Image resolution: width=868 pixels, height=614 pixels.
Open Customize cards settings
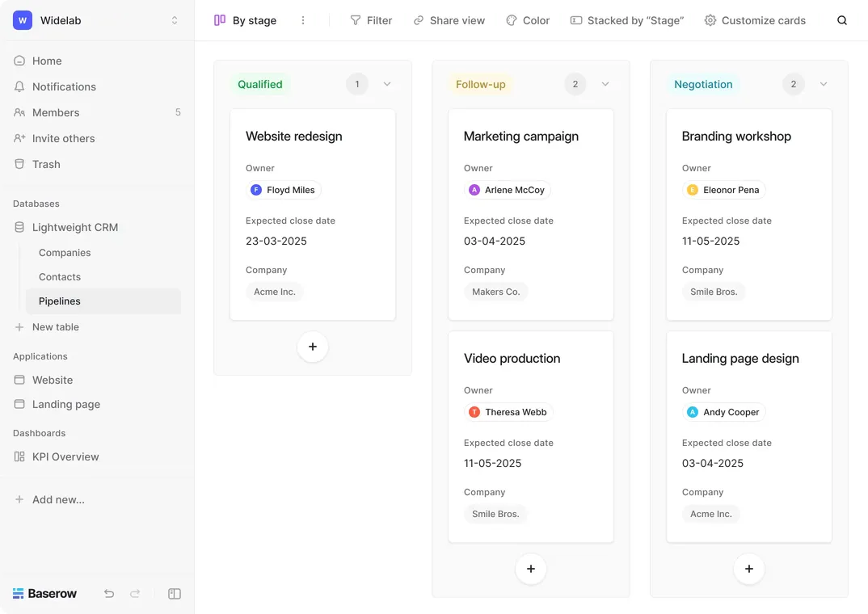[x=755, y=20]
